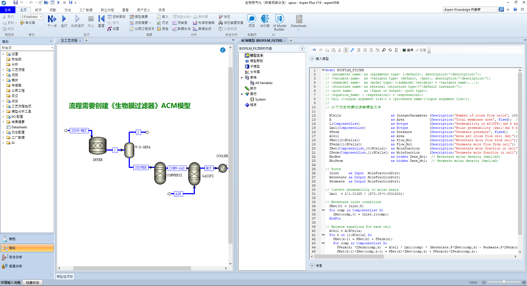Click the 模型选项板 tab at bottom
Image resolution: width=527 pixels, height=286 pixels.
tap(65, 276)
